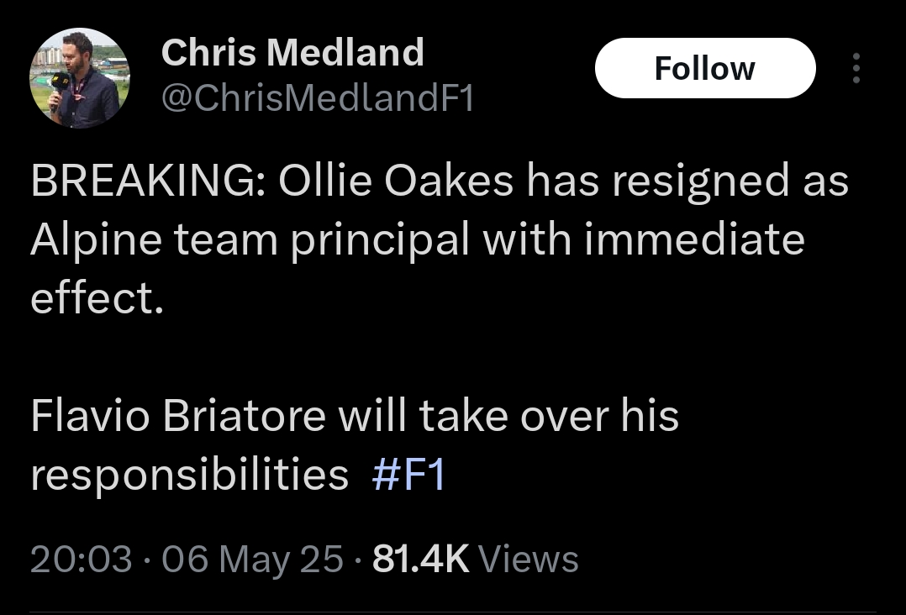View the 81.4K count
906x615 pixels.
point(420,560)
